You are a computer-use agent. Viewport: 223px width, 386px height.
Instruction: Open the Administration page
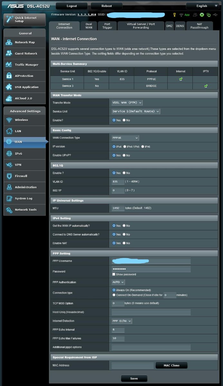click(x=24, y=187)
